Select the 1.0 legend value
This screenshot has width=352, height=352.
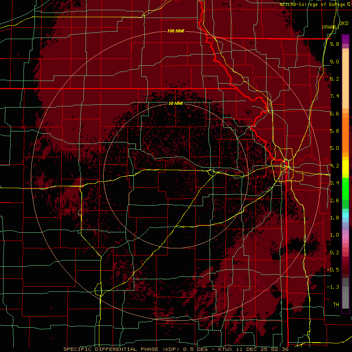click(x=334, y=235)
